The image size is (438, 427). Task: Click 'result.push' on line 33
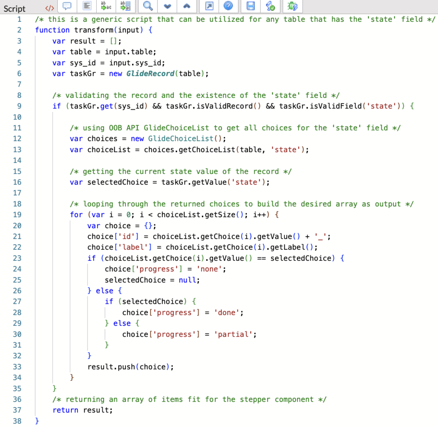tap(111, 367)
